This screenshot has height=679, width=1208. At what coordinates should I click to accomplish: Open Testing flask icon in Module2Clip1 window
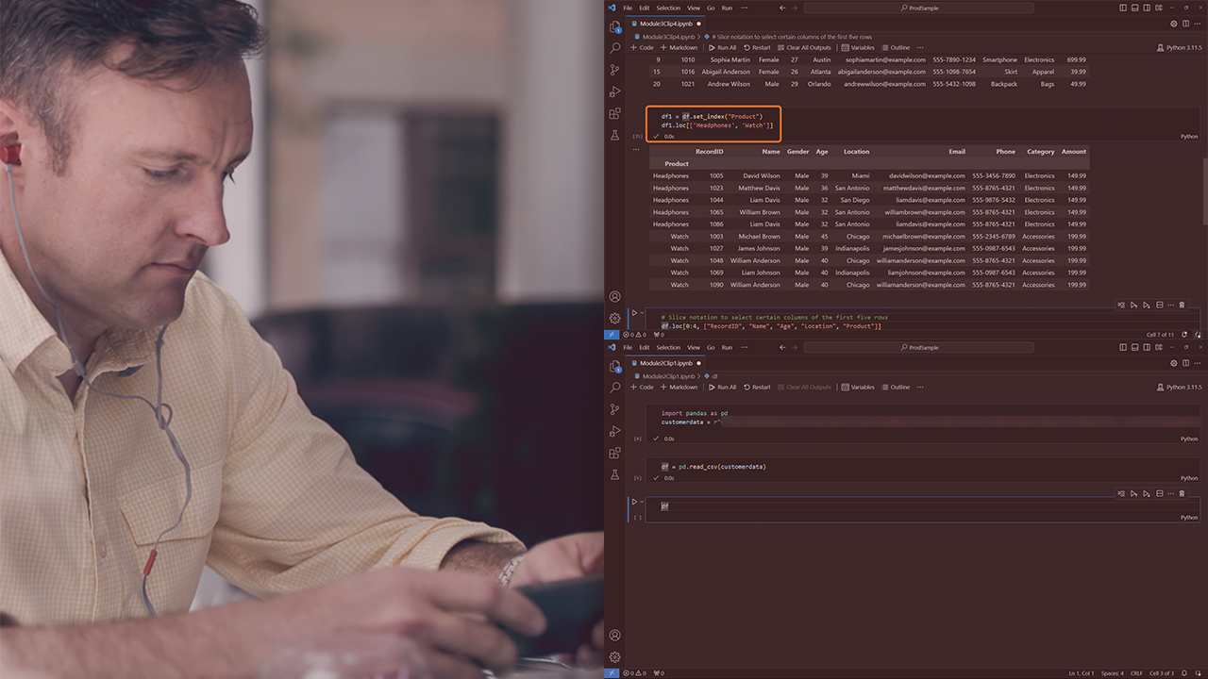[614, 475]
